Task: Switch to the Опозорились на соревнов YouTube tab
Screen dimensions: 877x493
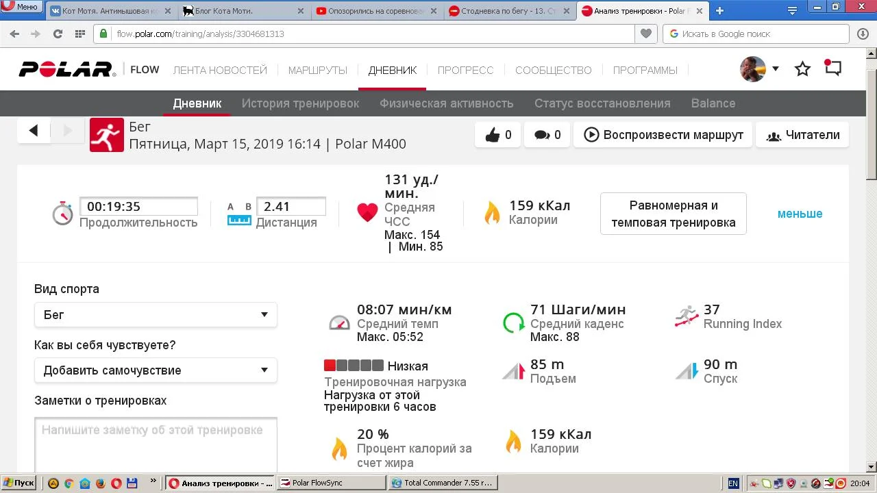Action: pos(376,11)
